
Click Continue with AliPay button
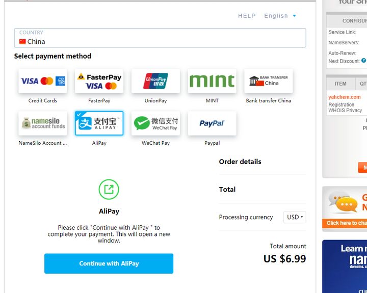click(109, 263)
